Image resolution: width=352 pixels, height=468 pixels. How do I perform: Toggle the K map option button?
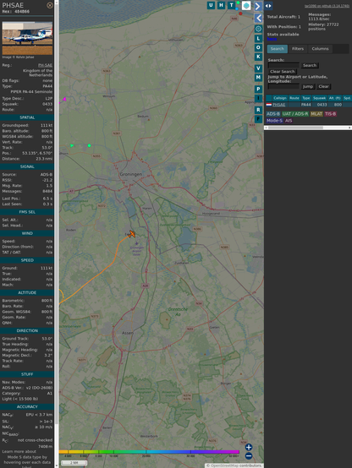[x=258, y=57]
